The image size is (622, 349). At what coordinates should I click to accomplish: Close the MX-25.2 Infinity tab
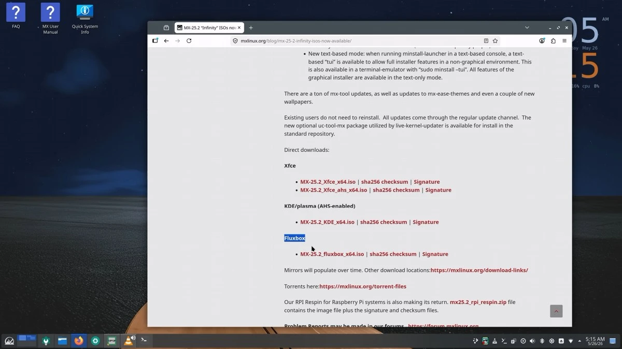239,27
